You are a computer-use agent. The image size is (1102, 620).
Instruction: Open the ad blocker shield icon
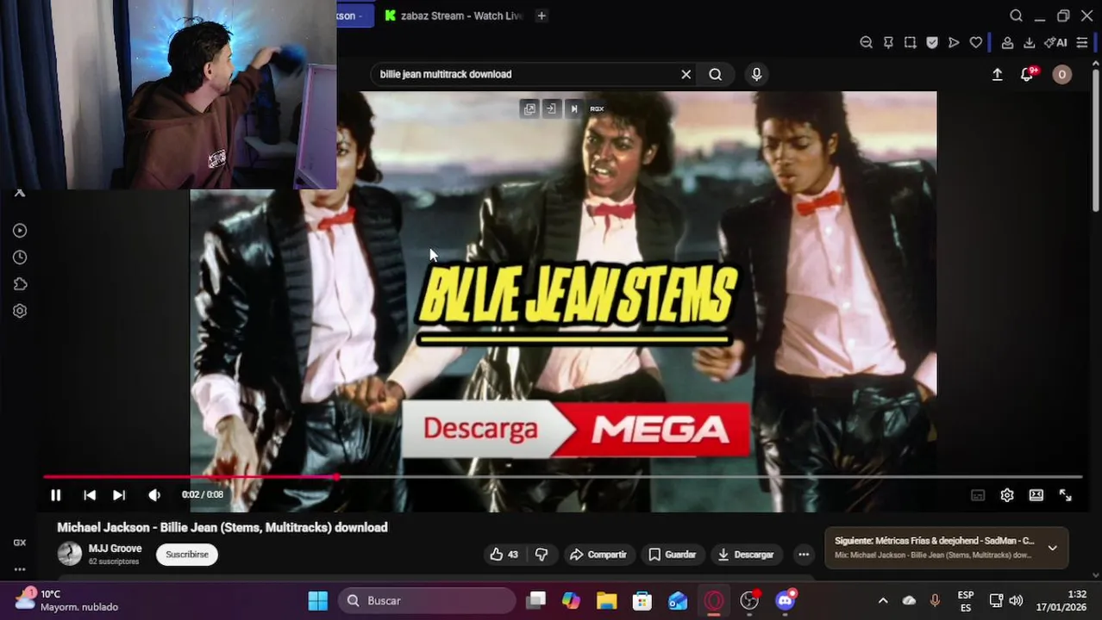click(932, 43)
